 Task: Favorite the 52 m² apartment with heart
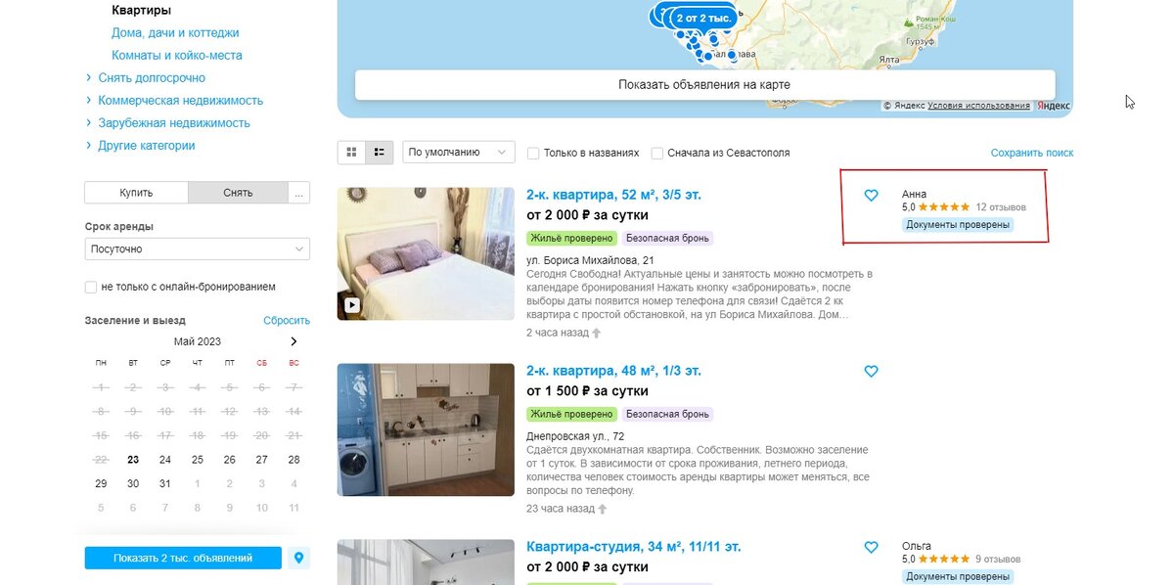872,196
